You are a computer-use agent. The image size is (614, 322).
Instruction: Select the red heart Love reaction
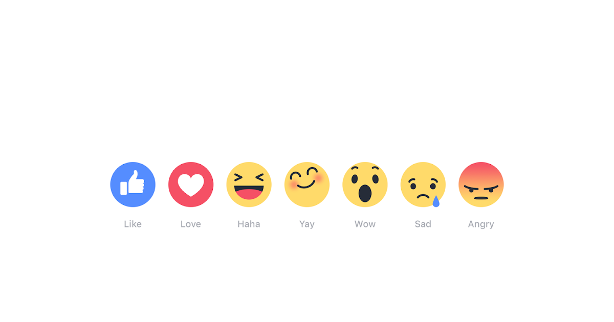point(191,185)
